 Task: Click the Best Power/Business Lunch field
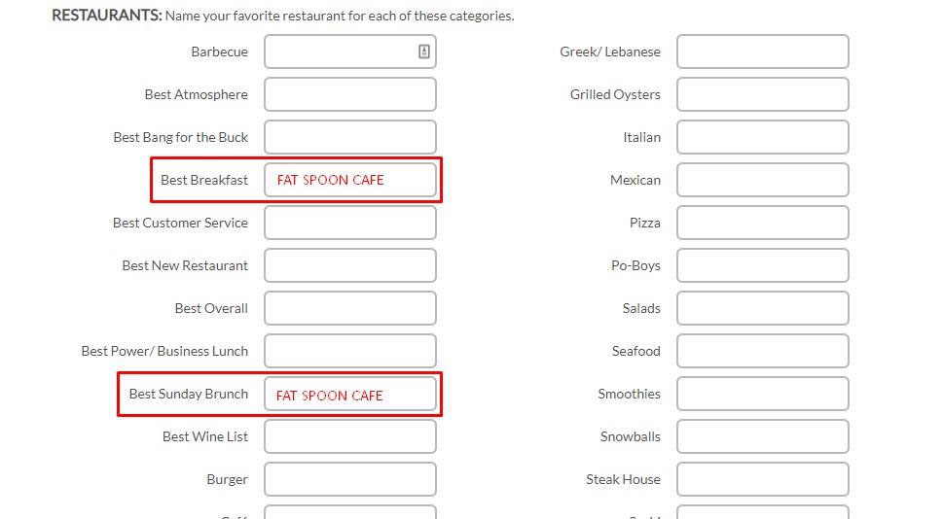[x=350, y=351]
